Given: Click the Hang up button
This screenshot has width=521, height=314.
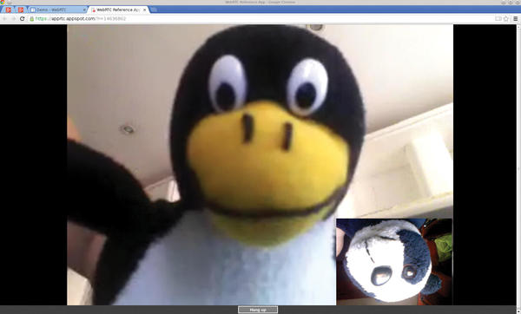Looking at the screenshot, I should pos(258,310).
